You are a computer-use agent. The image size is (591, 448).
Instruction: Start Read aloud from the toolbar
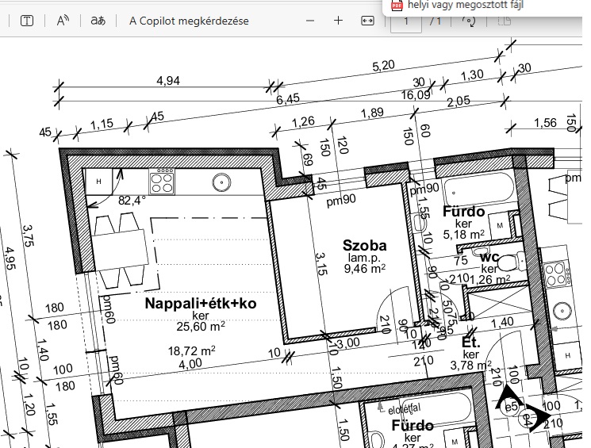(x=63, y=21)
